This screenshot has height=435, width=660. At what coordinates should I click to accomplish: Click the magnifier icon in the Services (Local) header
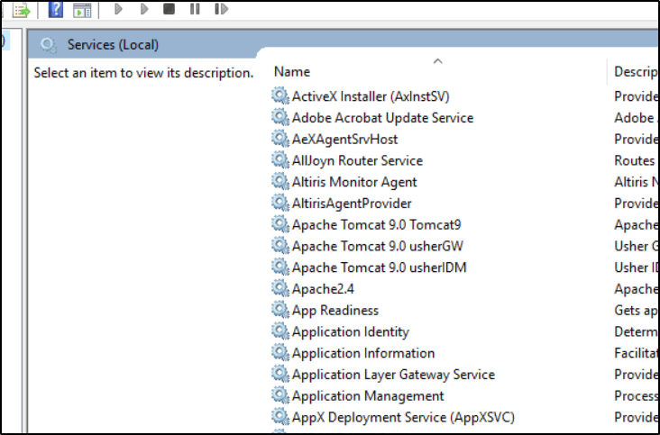[x=48, y=45]
